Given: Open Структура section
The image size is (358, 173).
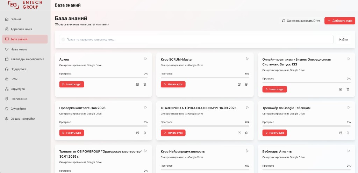Looking at the screenshot, I should pyautogui.click(x=25, y=89).
